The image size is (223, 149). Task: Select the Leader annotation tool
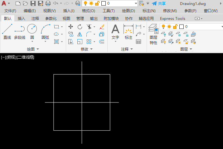pyautogui.click(x=138, y=34)
